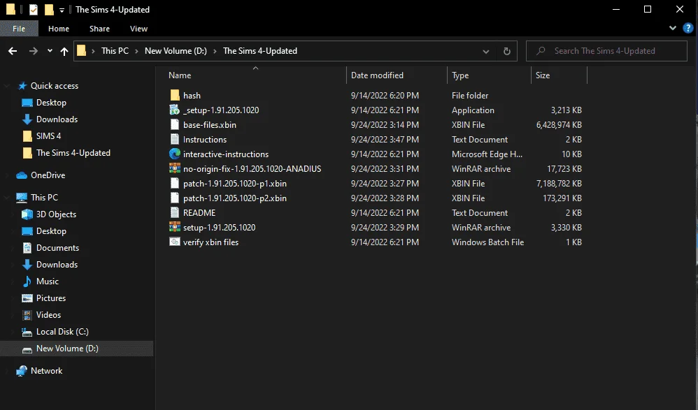The height and width of the screenshot is (410, 698).
Task: Open Network in the navigation pane
Action: 46,371
